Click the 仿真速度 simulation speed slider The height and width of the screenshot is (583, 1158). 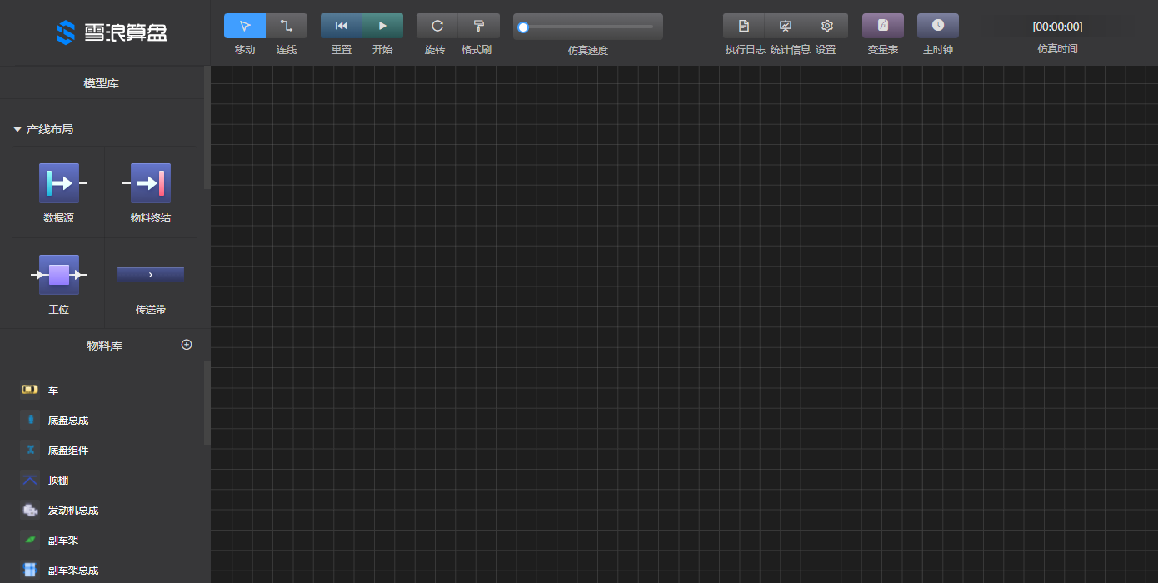coord(588,27)
